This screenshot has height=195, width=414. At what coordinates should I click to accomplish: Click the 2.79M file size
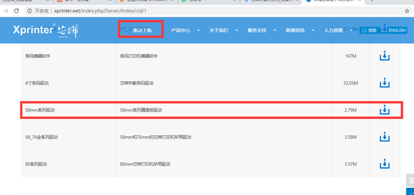(351, 110)
